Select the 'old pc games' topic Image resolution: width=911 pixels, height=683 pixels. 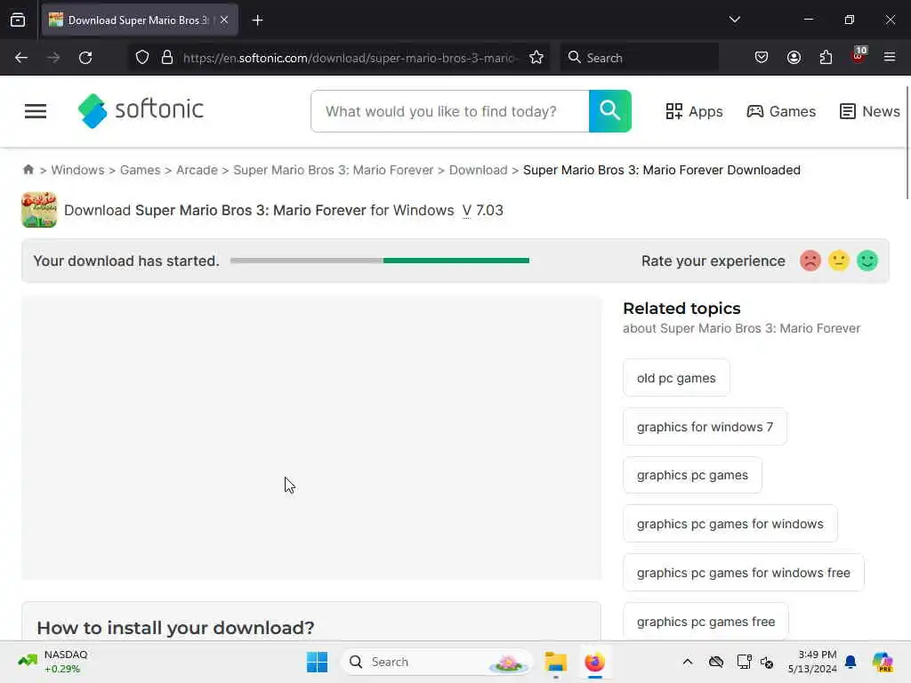[676, 378]
